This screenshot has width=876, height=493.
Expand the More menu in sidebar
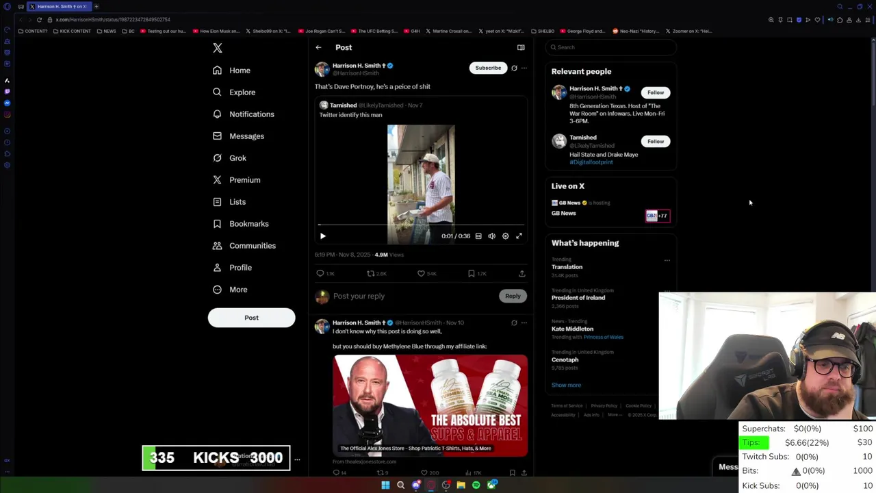230,290
